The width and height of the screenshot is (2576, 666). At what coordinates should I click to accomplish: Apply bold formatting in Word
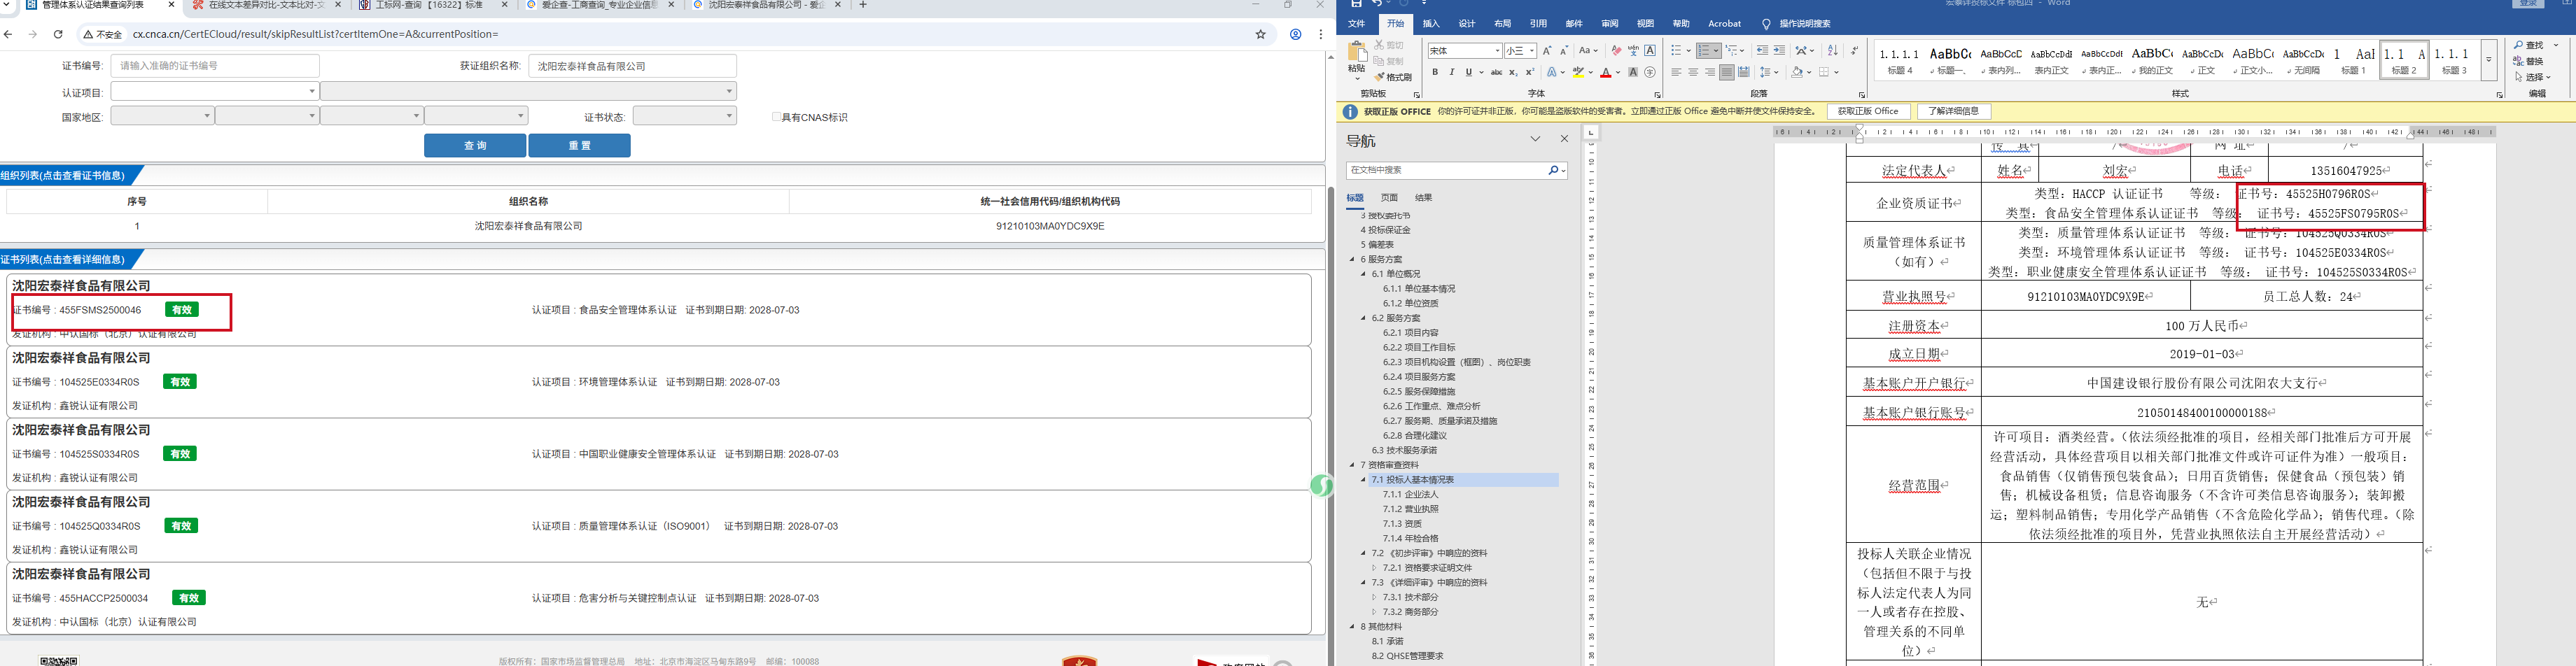[1435, 72]
